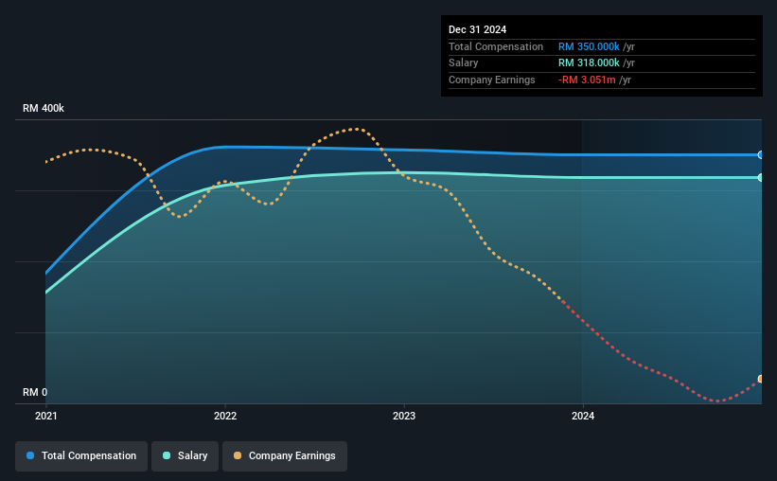This screenshot has height=481, width=777.
Task: Click the teal Salary legend dot
Action: coord(167,455)
